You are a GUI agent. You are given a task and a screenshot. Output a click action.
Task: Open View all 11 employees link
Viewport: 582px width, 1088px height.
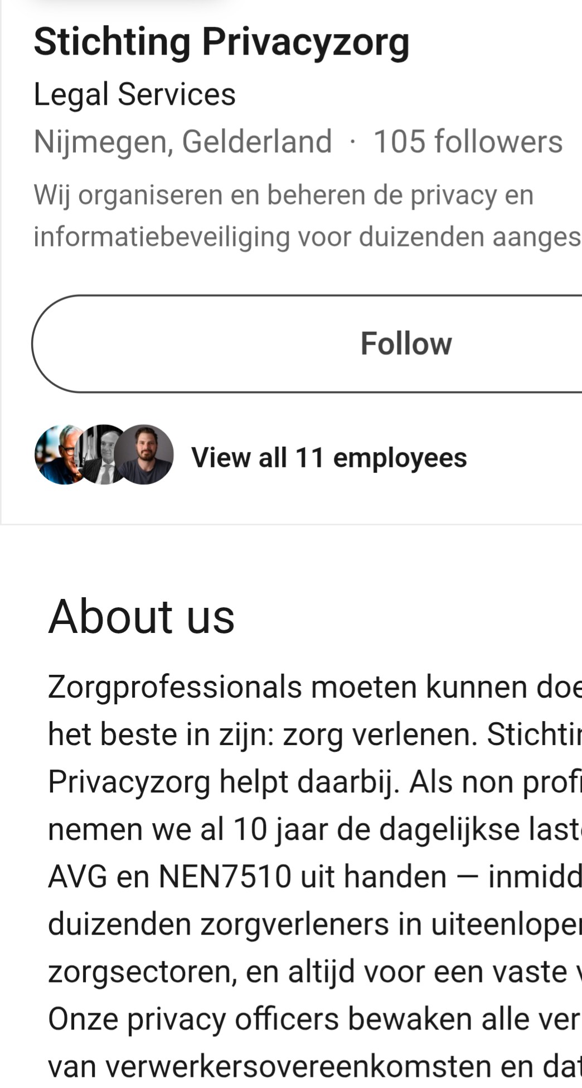(x=329, y=457)
